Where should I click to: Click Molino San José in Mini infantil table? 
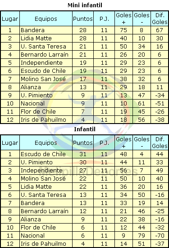click(43, 79)
